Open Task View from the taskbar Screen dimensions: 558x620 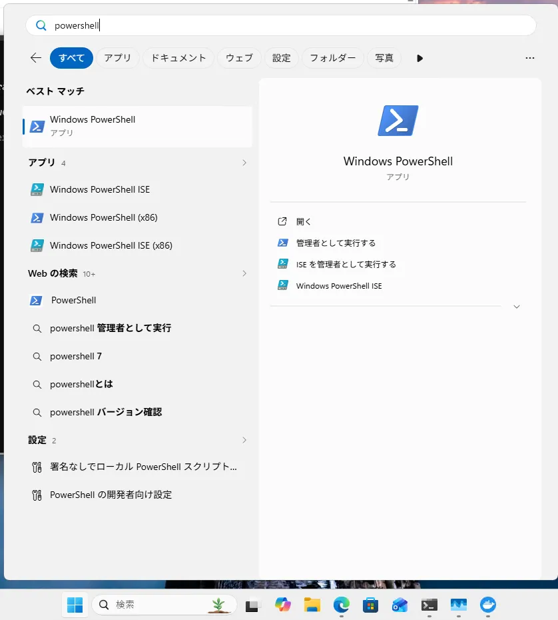[x=253, y=605]
